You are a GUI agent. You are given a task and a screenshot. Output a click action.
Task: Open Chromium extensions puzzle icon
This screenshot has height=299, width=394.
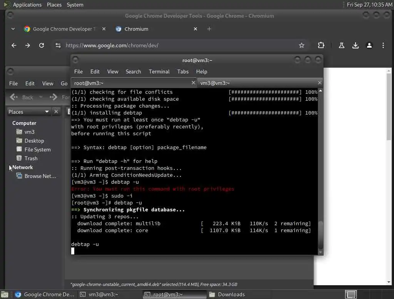point(321,45)
